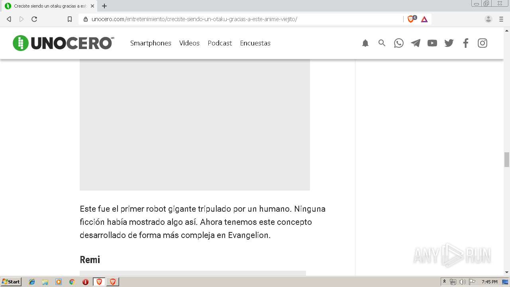Reload the page with the refresh icon
Viewport: 510px width, 287px height.
(x=34, y=19)
